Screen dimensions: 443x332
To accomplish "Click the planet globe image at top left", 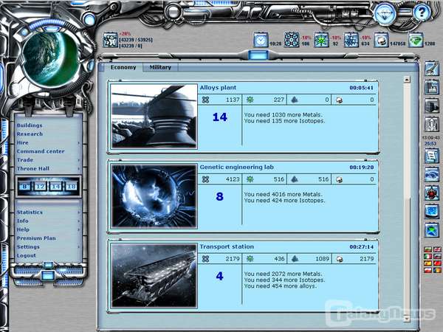I will click(x=50, y=59).
